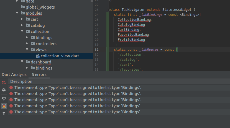
Task: Select the modules folder label
Action: [34, 13]
